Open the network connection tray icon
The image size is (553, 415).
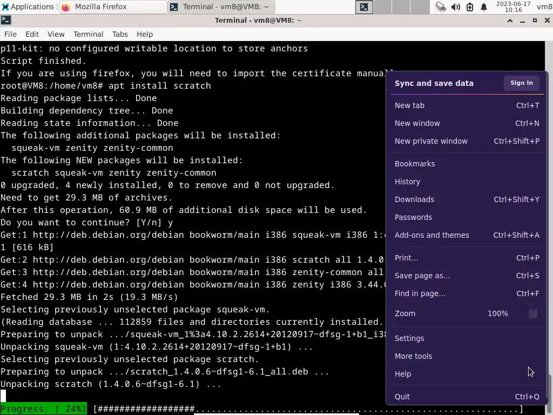[x=441, y=6]
